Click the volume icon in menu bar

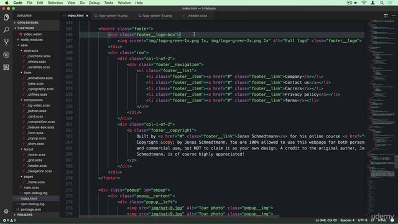pos(356,2)
